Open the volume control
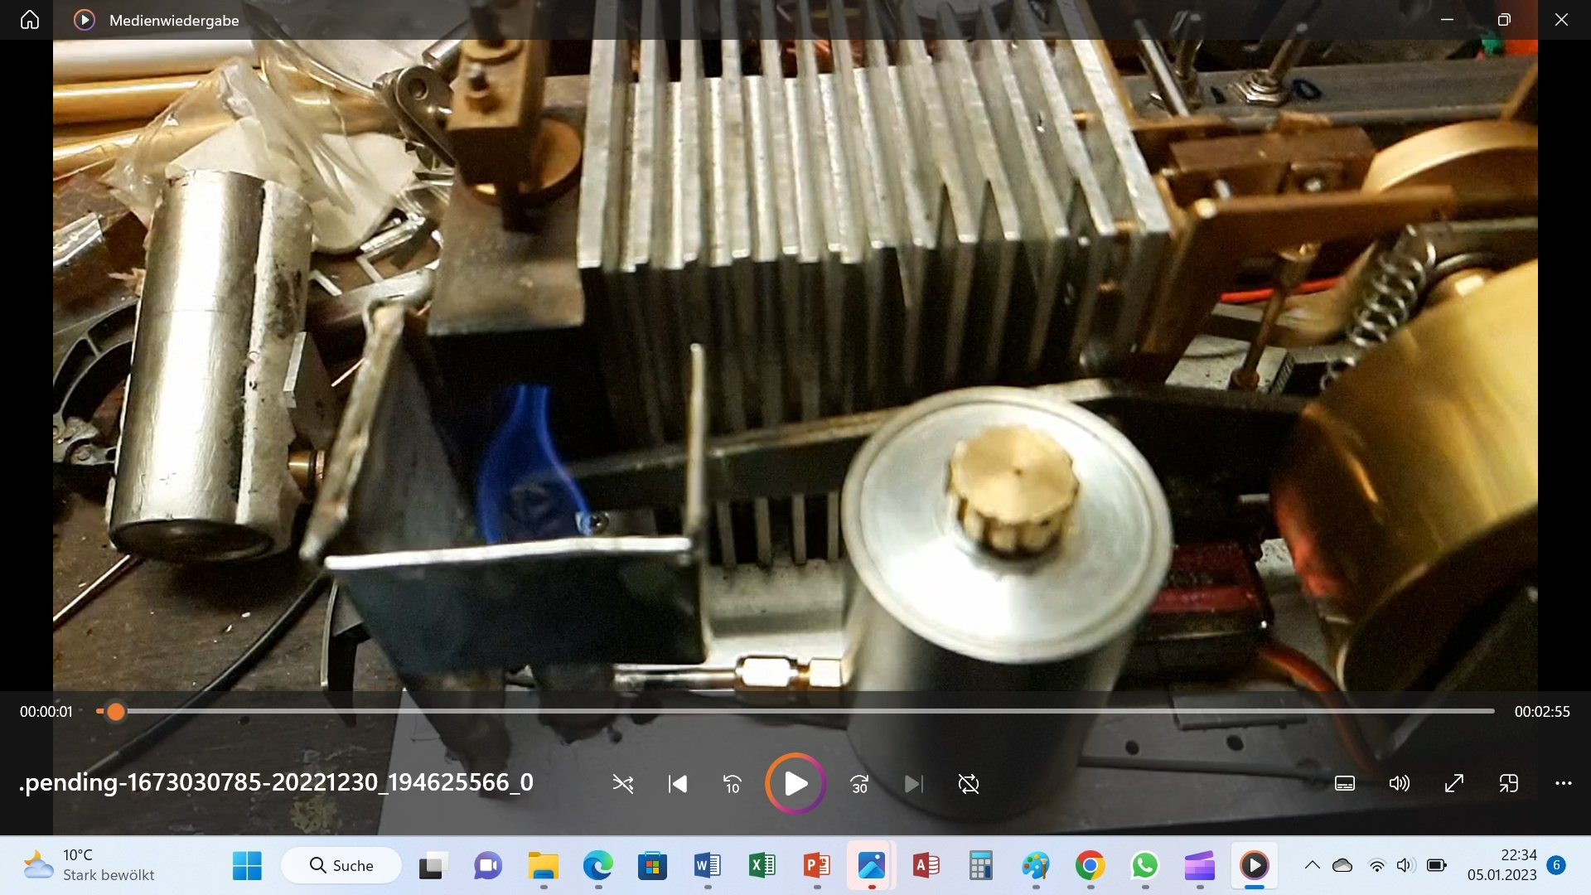 pyautogui.click(x=1399, y=784)
